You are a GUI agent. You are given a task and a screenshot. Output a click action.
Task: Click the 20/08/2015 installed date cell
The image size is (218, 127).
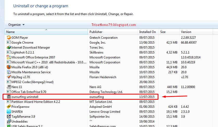[x=147, y=82]
